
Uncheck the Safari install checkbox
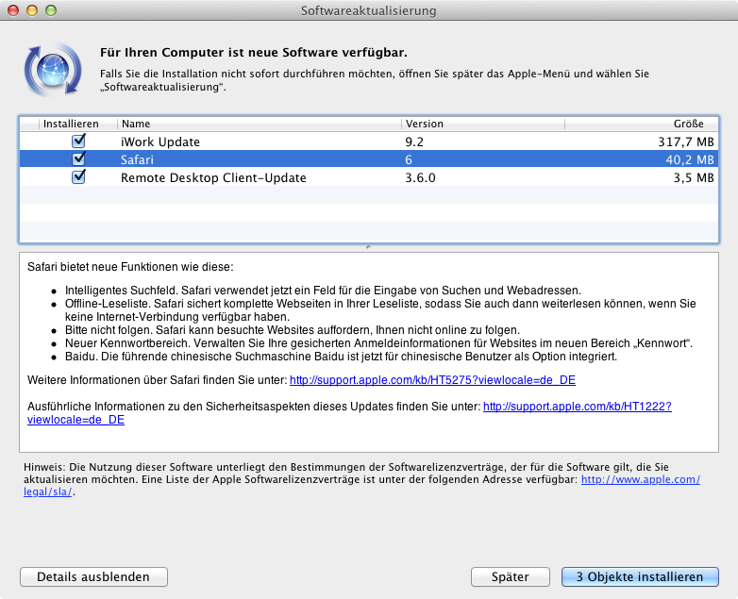click(78, 158)
